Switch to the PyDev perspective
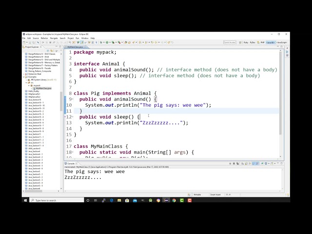Image resolution: width=312 pixels, height=234 pixels. [253, 42]
